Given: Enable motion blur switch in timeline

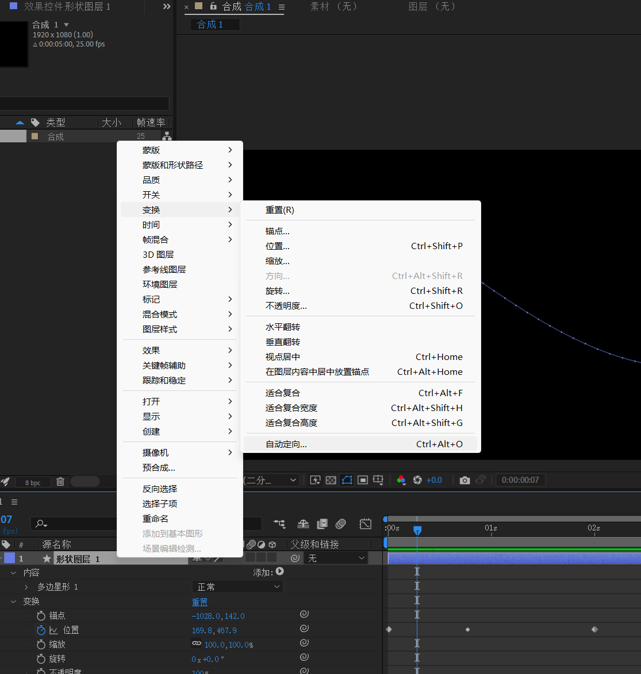Looking at the screenshot, I should pos(340,524).
